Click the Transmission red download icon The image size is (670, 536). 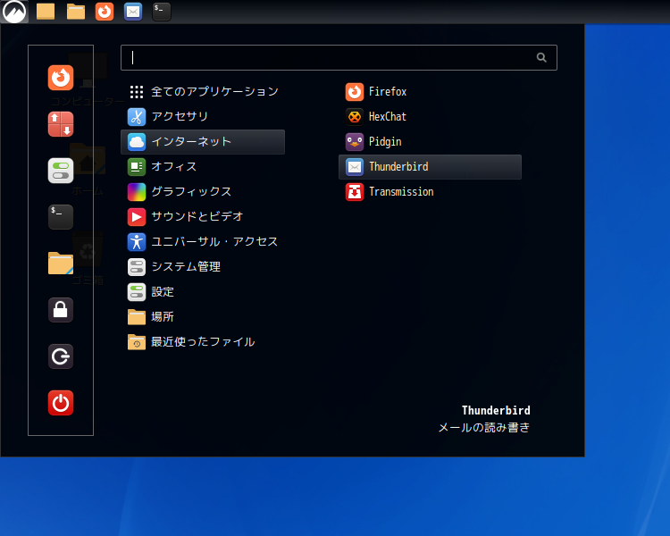pyautogui.click(x=355, y=192)
